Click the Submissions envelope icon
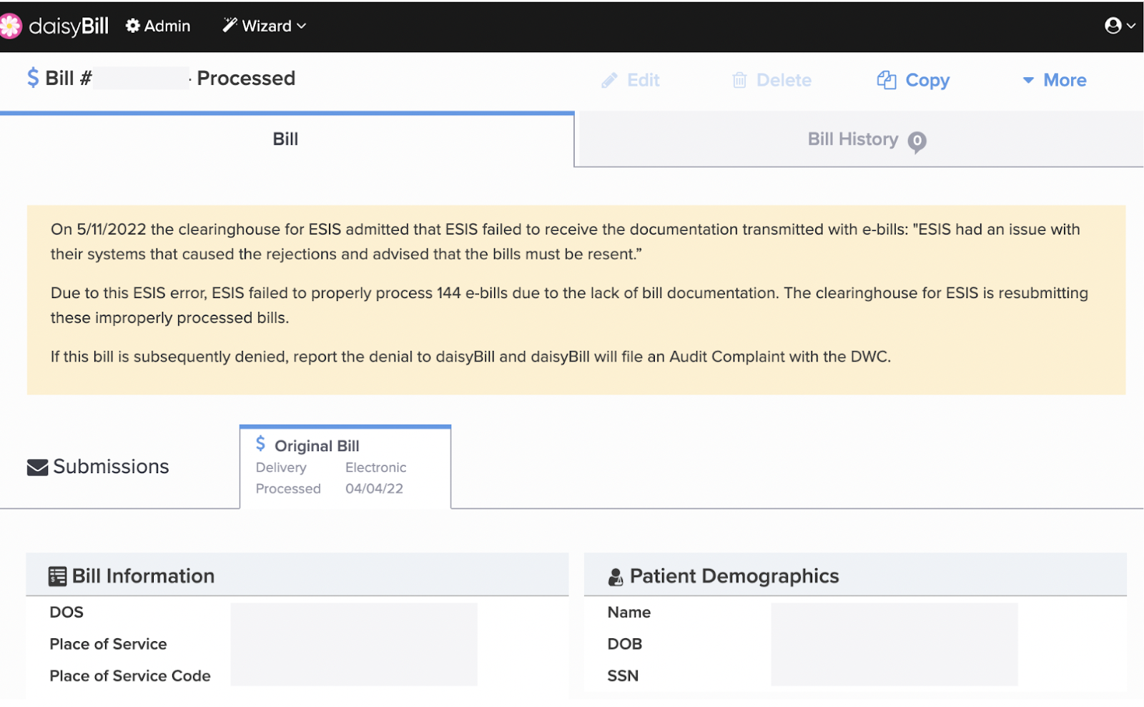The image size is (1144, 707). point(37,468)
